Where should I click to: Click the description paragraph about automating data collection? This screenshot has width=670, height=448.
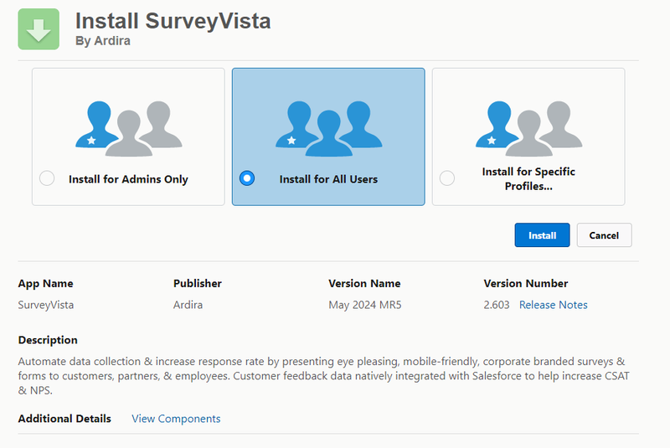click(x=323, y=376)
